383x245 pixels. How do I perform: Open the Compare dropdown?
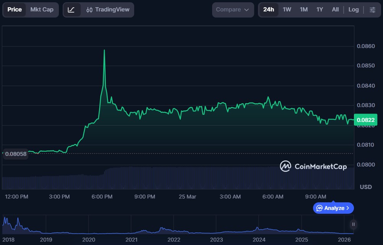point(232,10)
